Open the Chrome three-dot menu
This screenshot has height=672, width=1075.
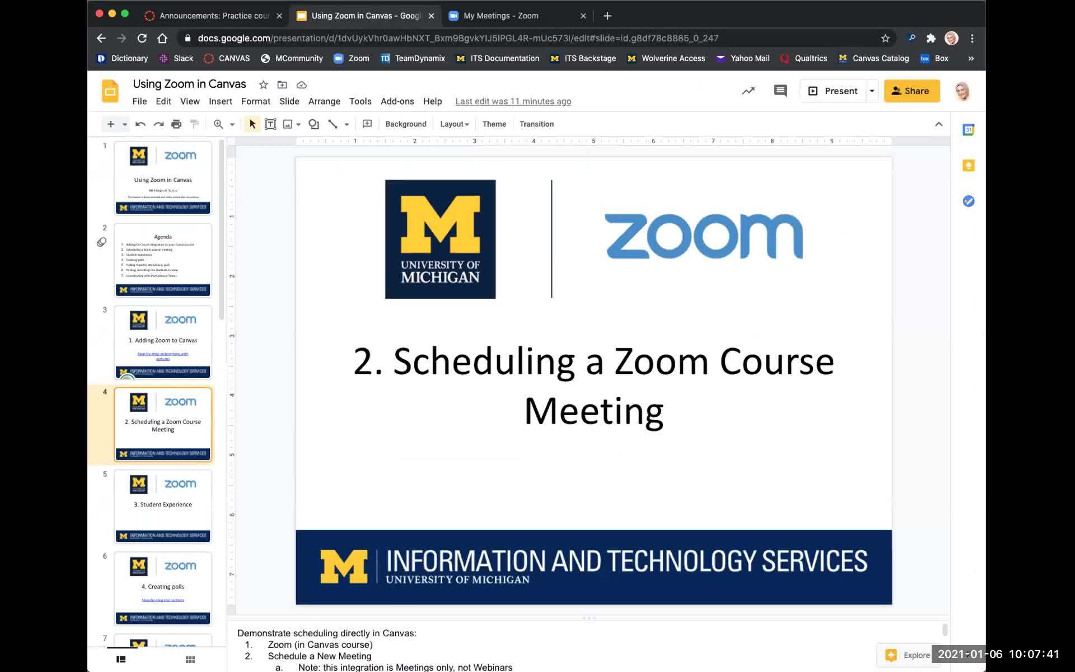tap(973, 38)
